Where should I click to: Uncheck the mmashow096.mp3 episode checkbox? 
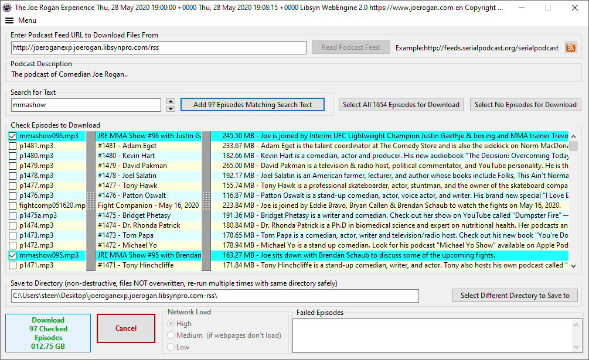12,136
